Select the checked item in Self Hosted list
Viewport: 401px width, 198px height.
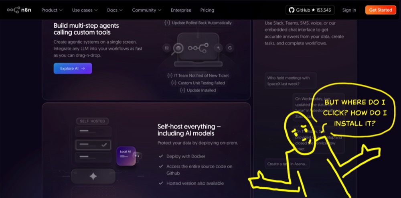[x=93, y=145]
